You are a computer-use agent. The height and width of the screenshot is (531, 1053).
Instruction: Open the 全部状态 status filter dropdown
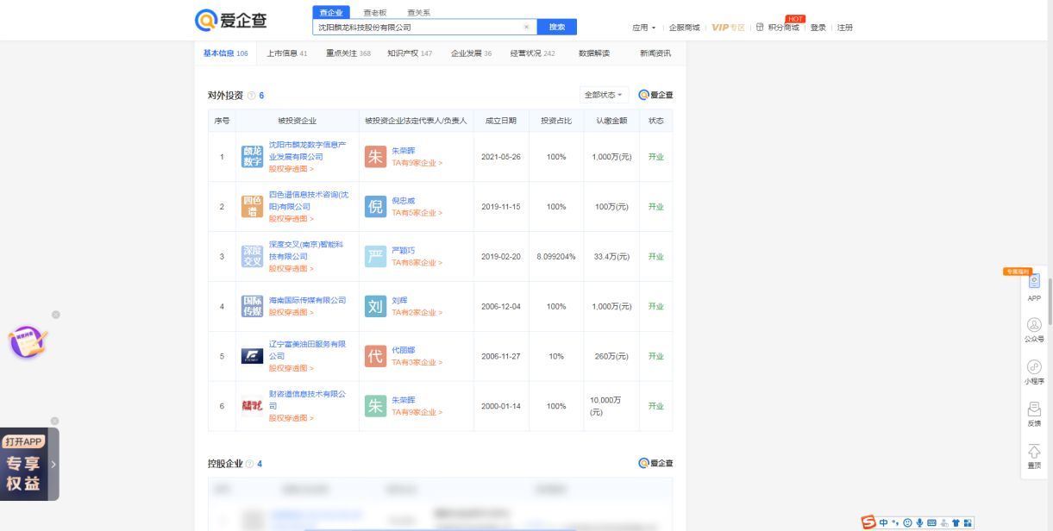(x=605, y=95)
